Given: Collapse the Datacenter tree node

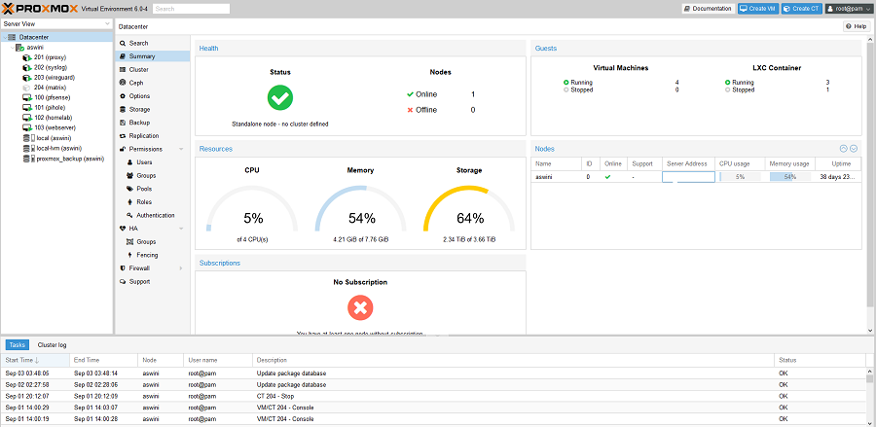Looking at the screenshot, I should pyautogui.click(x=5, y=37).
